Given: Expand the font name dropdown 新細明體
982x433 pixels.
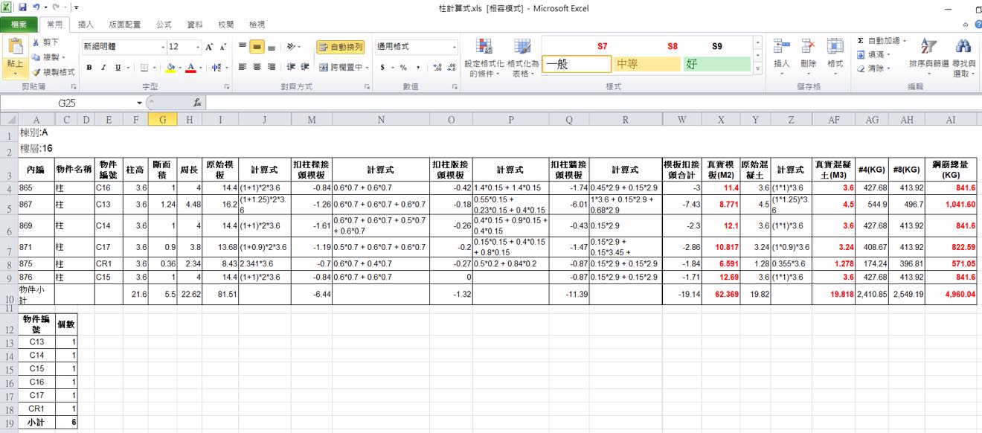Looking at the screenshot, I should pyautogui.click(x=162, y=47).
